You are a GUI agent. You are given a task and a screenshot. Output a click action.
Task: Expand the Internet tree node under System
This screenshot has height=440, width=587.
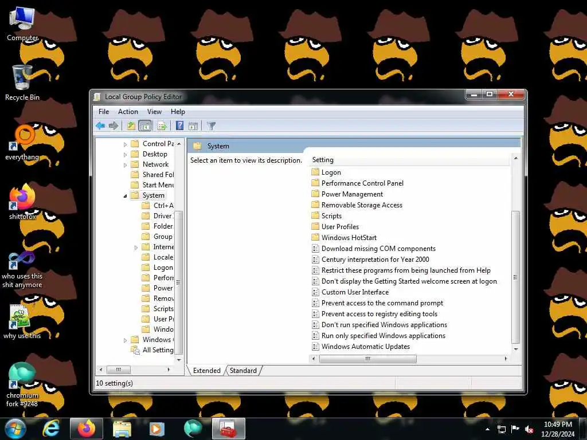[x=136, y=247]
